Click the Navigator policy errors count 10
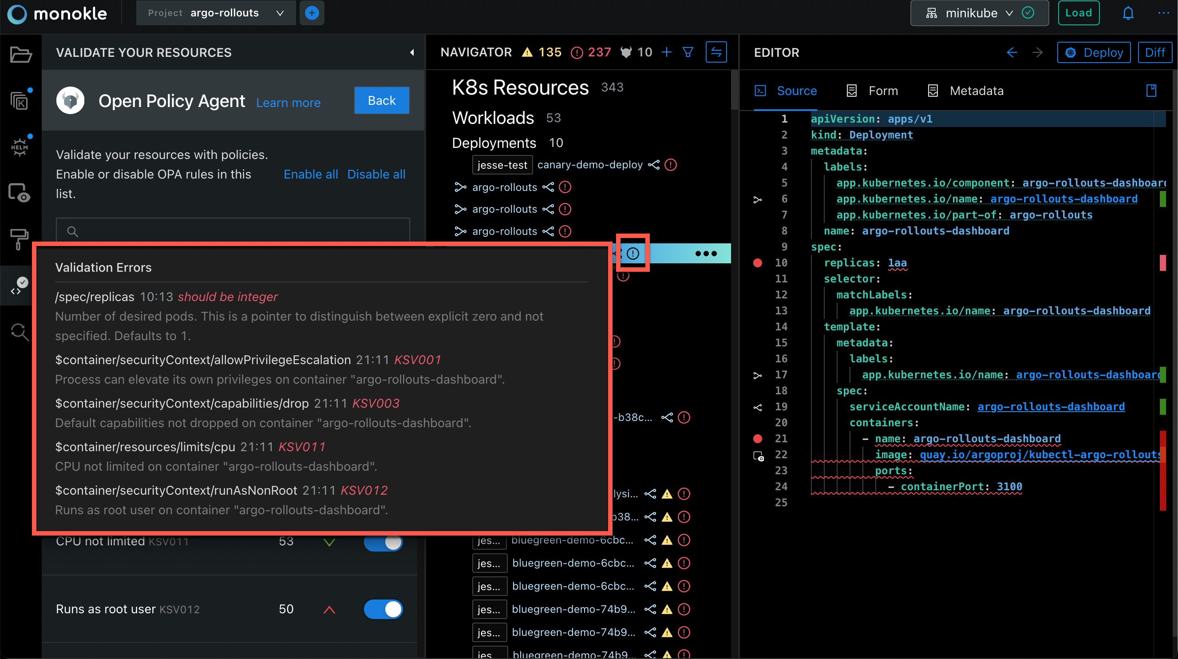 636,52
